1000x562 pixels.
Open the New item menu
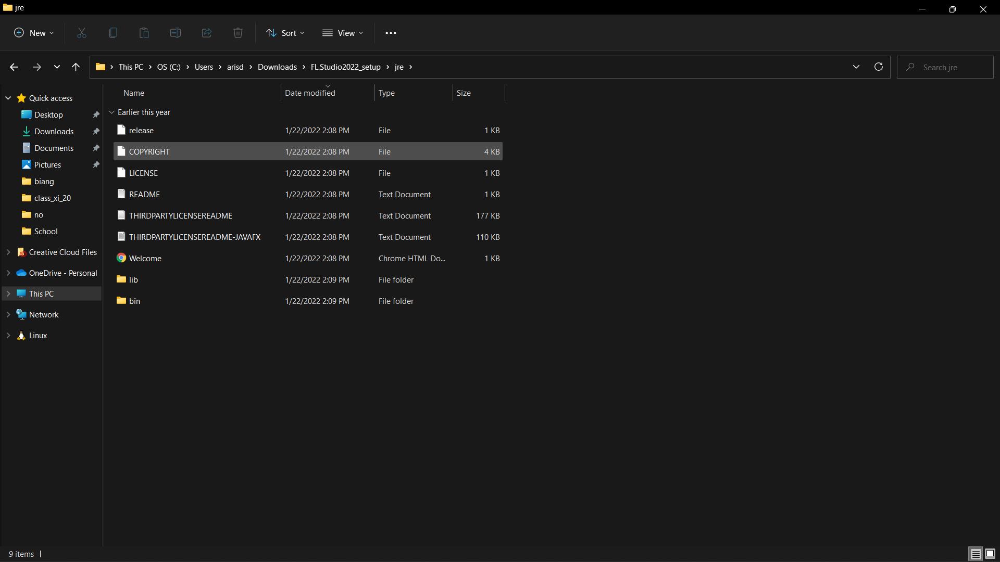(34, 33)
